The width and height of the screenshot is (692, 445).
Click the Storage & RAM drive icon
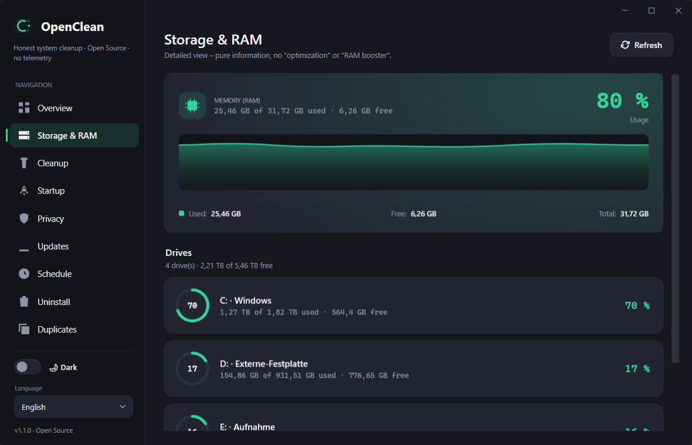pyautogui.click(x=24, y=135)
